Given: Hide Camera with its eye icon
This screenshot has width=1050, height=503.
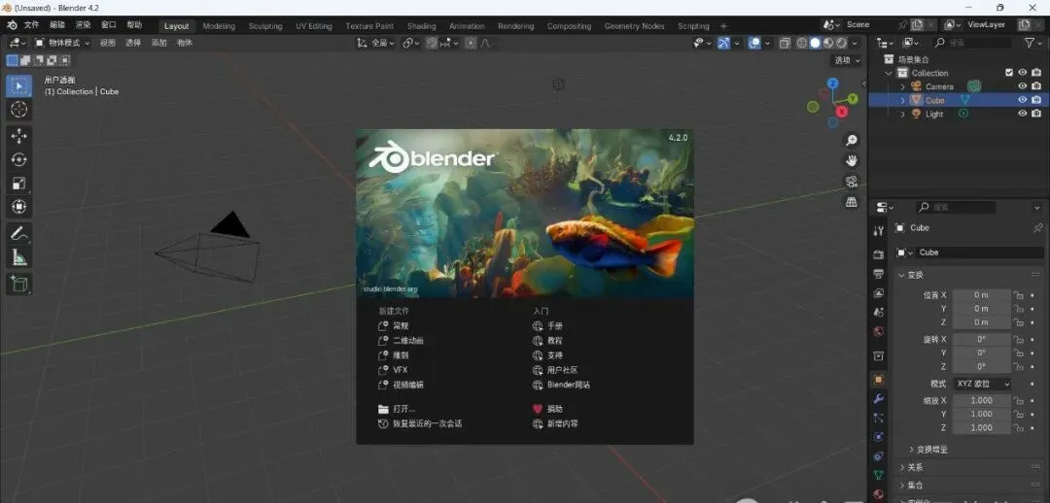Looking at the screenshot, I should click(x=1023, y=86).
